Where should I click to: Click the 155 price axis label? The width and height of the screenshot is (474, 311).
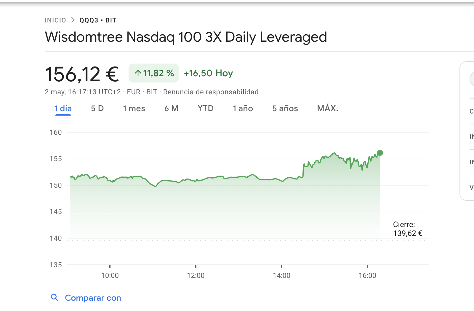pyautogui.click(x=56, y=159)
